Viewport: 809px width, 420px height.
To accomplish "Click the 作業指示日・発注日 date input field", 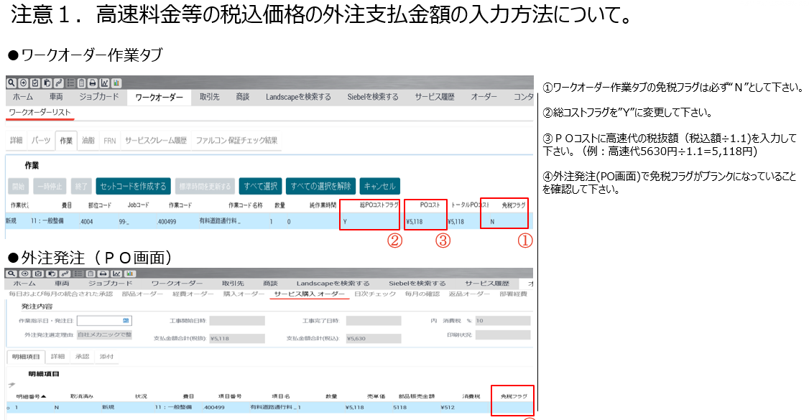I will (99, 321).
